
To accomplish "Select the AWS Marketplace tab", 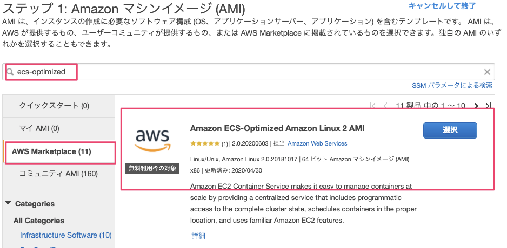I will coord(51,151).
